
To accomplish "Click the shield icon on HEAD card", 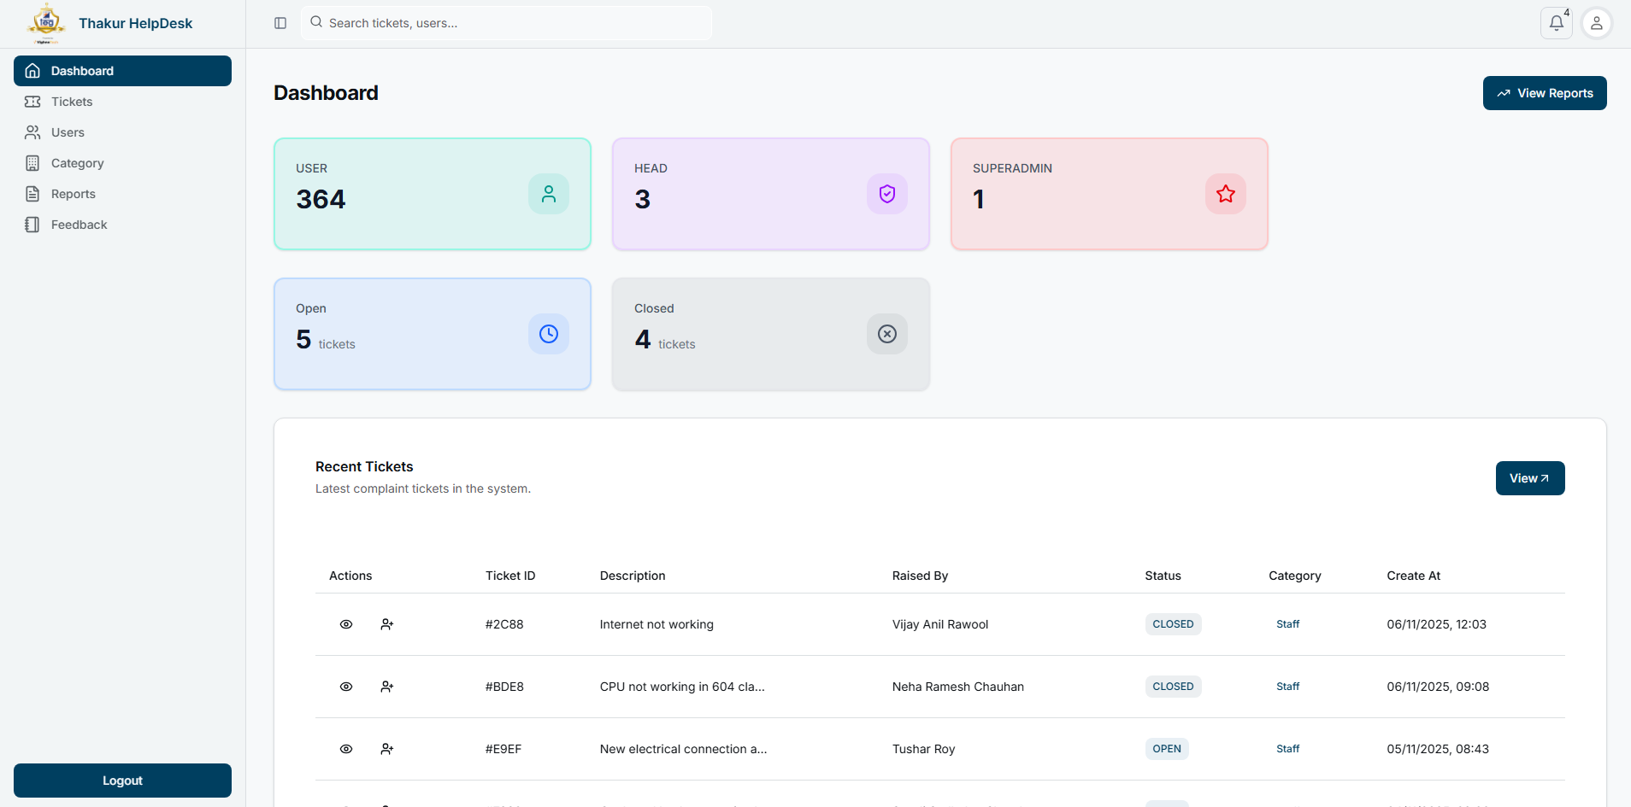I will 886,194.
